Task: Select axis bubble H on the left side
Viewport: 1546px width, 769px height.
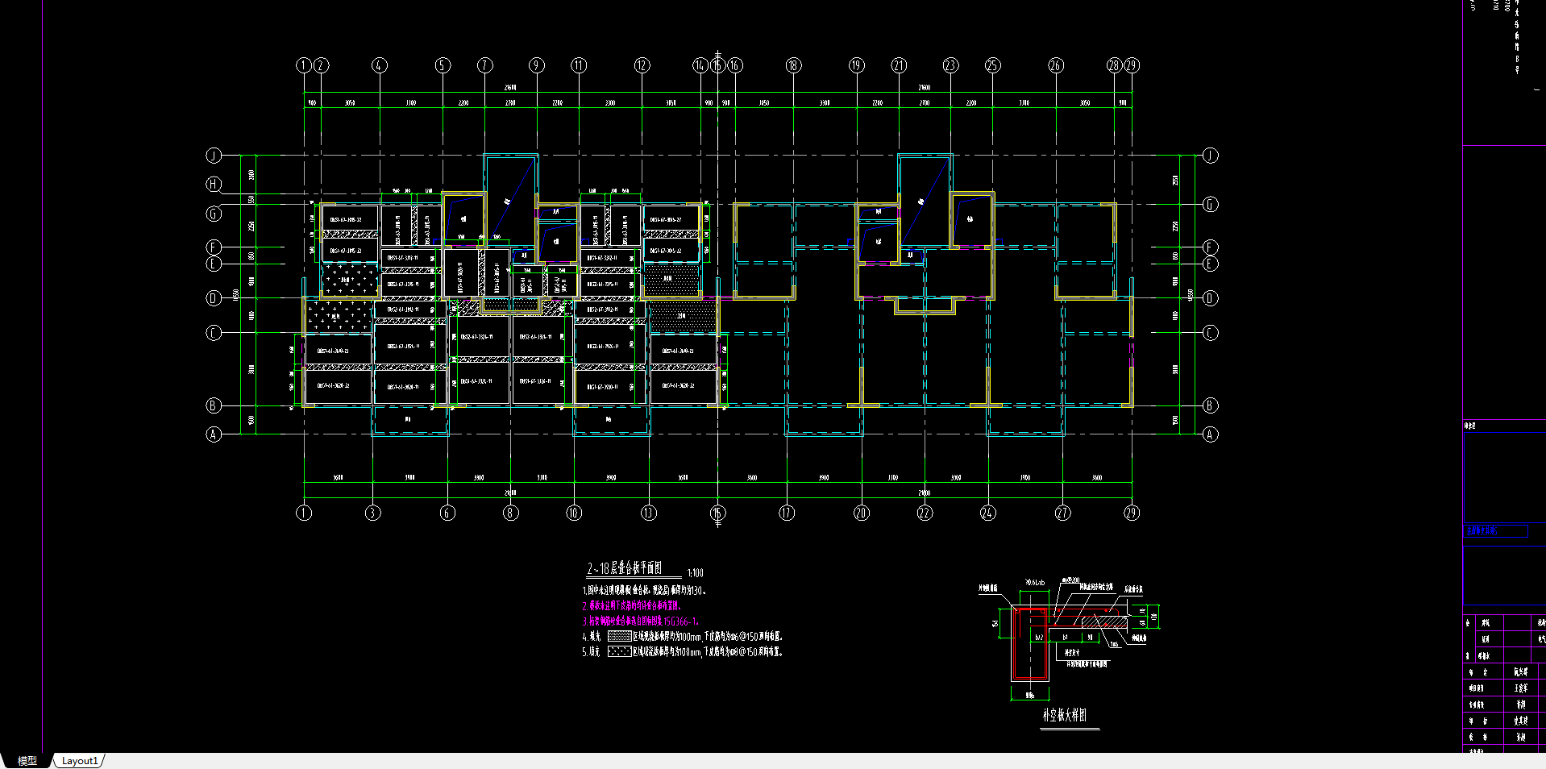Action: pos(214,184)
